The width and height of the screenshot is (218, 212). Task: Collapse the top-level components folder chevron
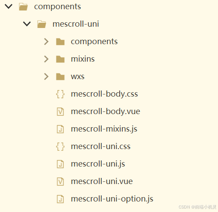9,7
